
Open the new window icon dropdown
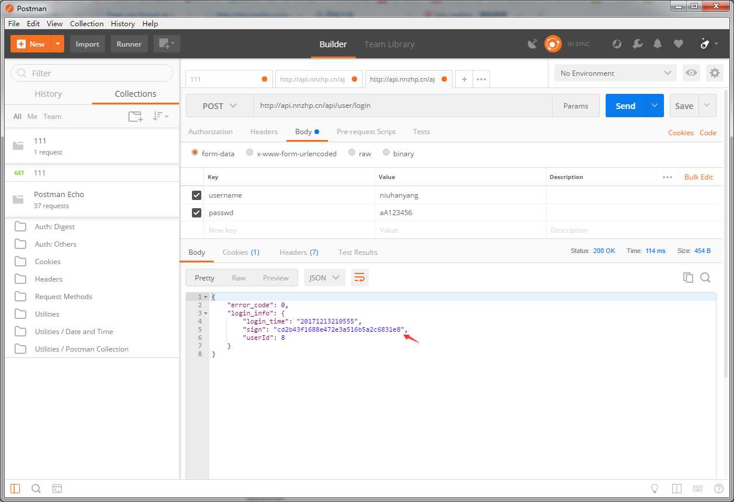point(167,44)
